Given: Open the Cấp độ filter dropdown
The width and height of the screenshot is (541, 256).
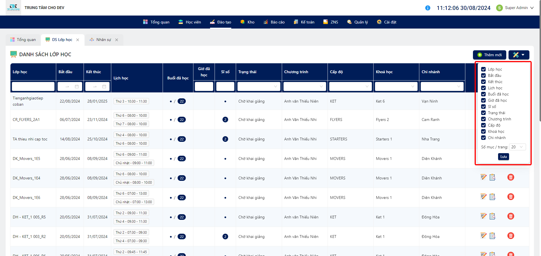Looking at the screenshot, I should [350, 86].
